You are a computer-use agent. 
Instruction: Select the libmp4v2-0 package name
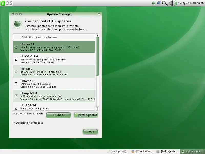tap(29, 93)
